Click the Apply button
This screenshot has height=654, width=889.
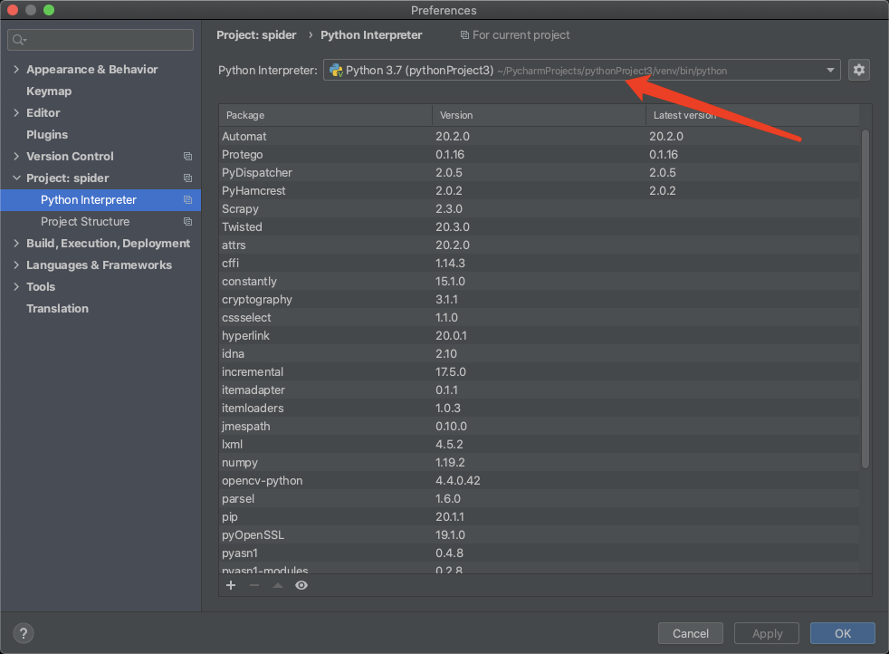point(767,633)
